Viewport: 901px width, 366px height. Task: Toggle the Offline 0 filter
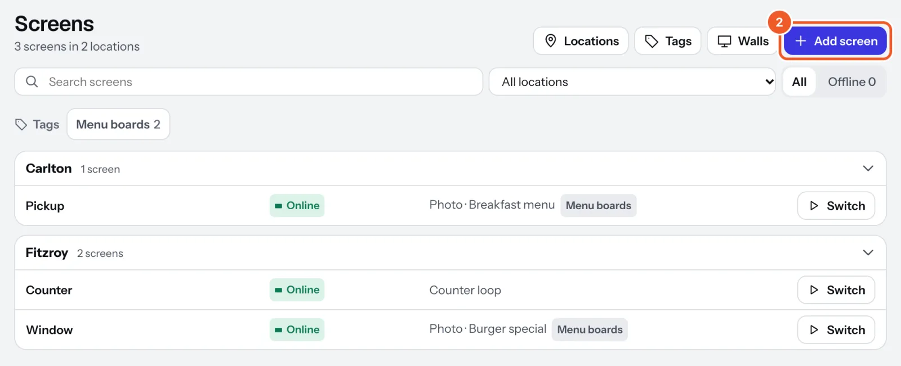pyautogui.click(x=851, y=82)
